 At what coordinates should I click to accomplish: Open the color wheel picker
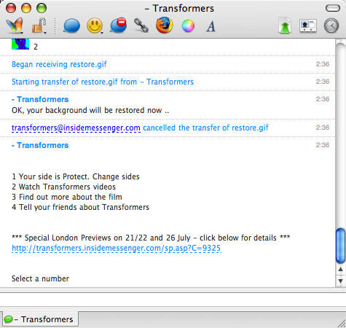[188, 26]
